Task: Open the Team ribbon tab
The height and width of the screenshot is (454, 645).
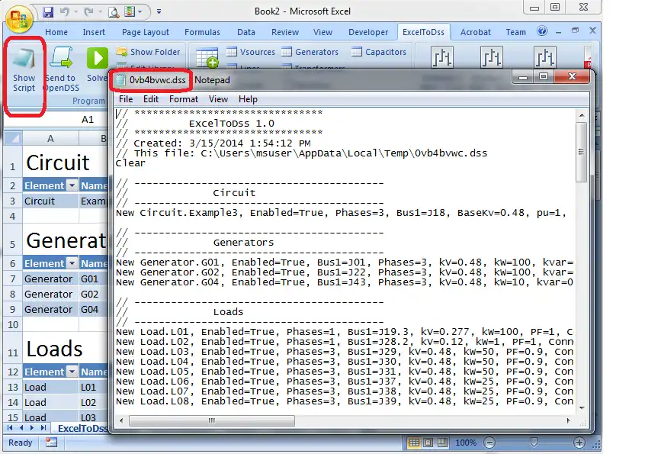Action: point(515,32)
